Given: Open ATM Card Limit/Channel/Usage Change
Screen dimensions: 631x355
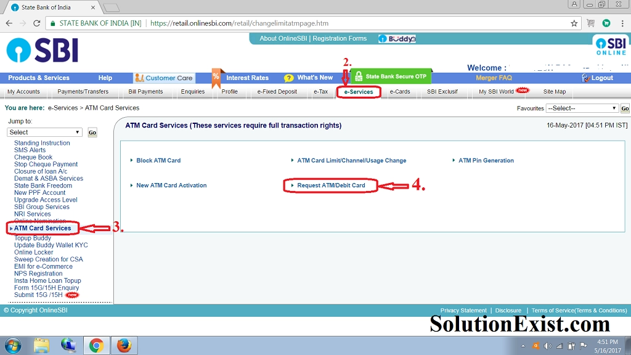Looking at the screenshot, I should [352, 161].
